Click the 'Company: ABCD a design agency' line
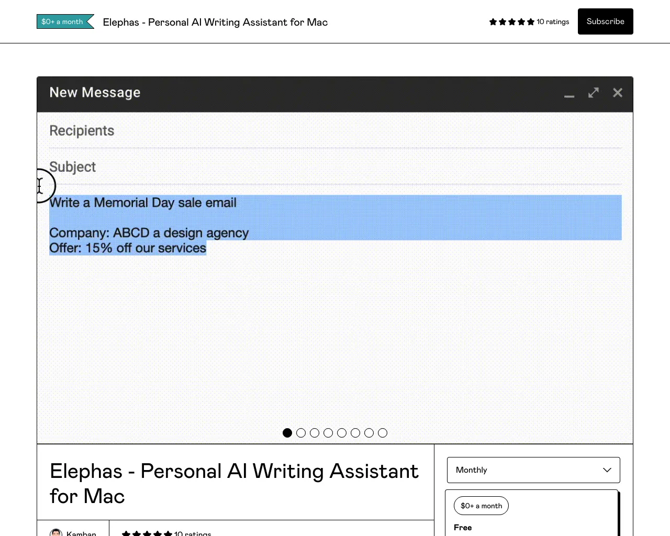Image resolution: width=670 pixels, height=536 pixels. click(149, 233)
